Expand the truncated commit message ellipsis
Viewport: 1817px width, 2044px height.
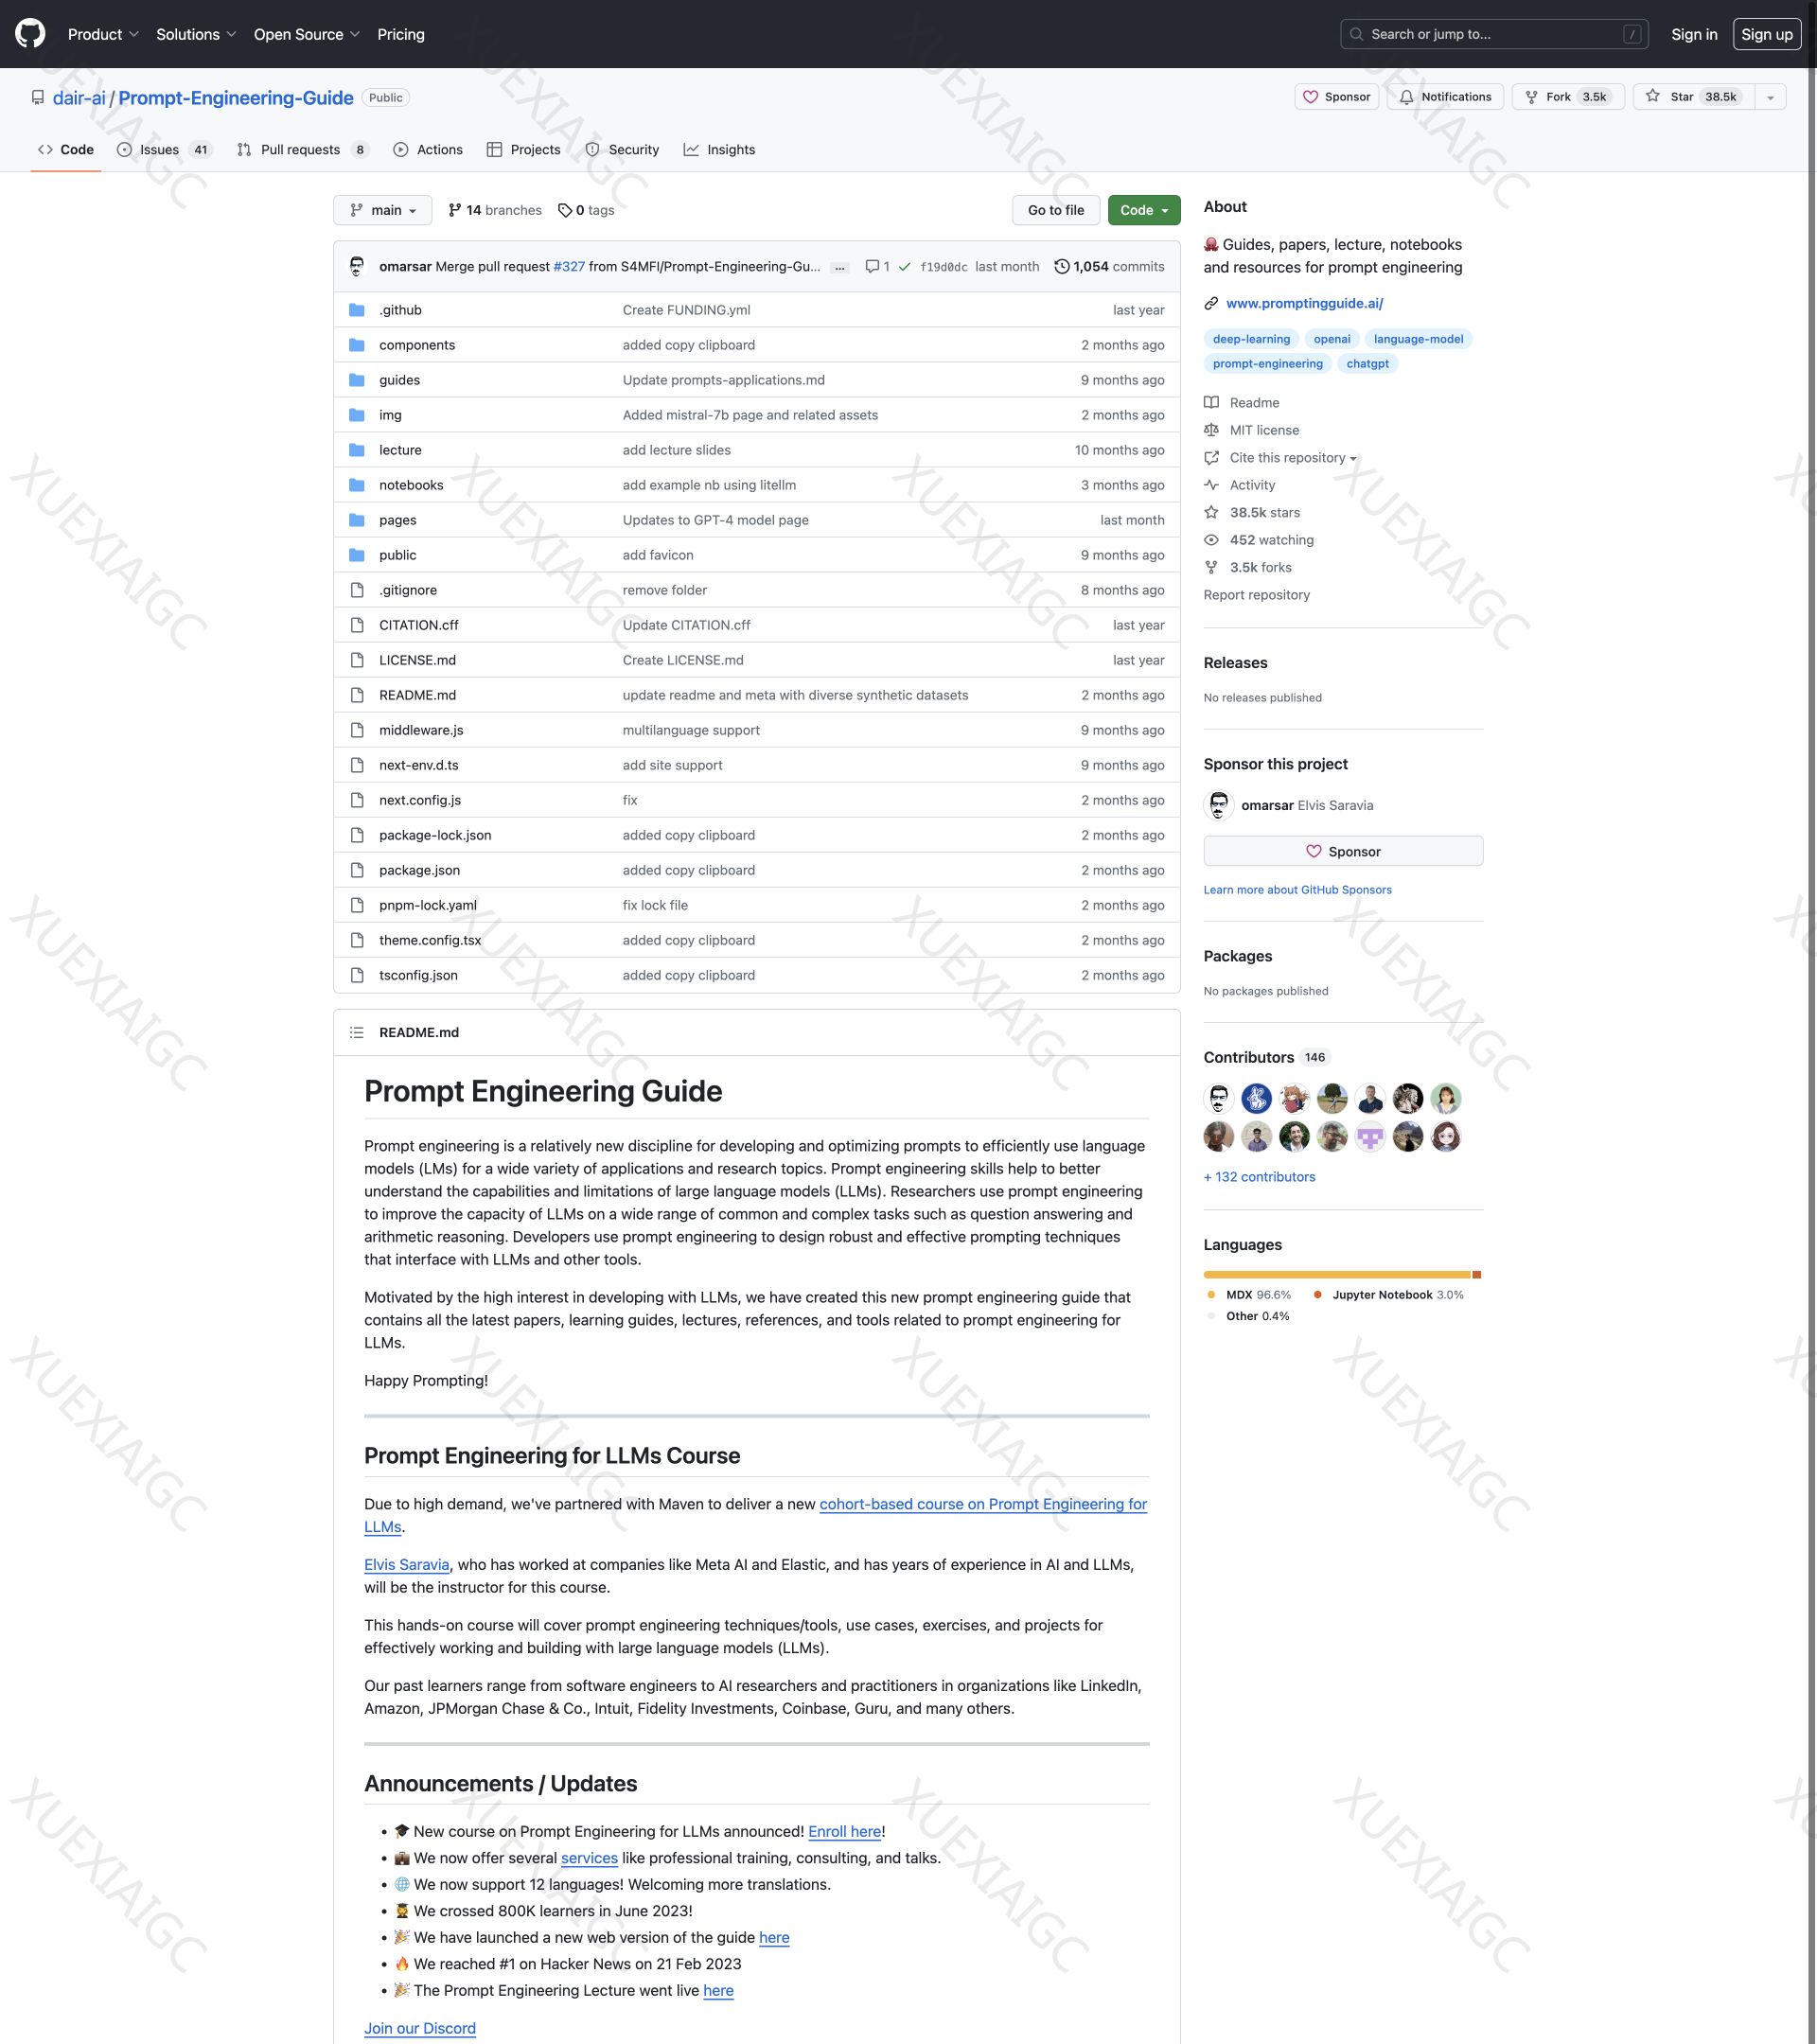click(840, 268)
